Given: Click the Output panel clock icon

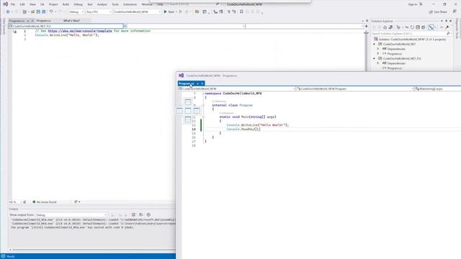Looking at the screenshot, I should [x=148, y=215].
